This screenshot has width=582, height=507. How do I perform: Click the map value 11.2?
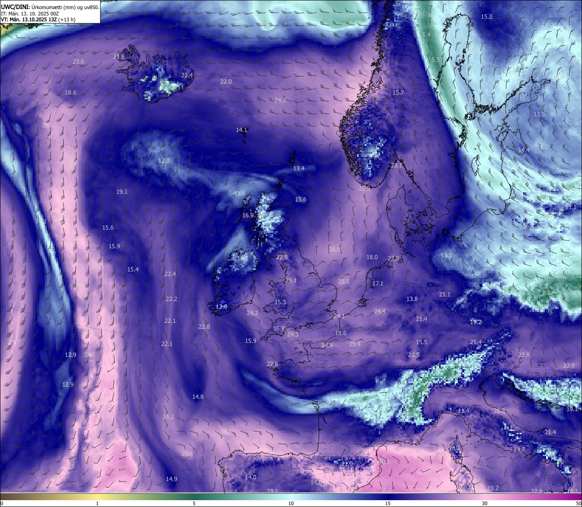[x=476, y=322]
